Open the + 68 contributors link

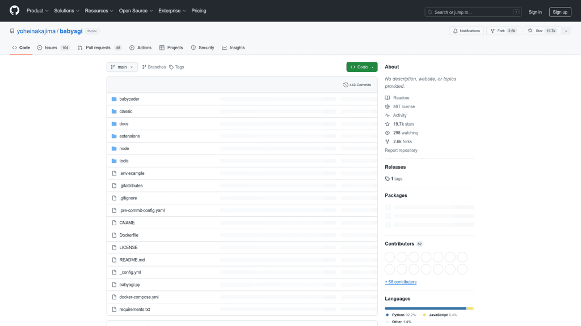(401, 282)
